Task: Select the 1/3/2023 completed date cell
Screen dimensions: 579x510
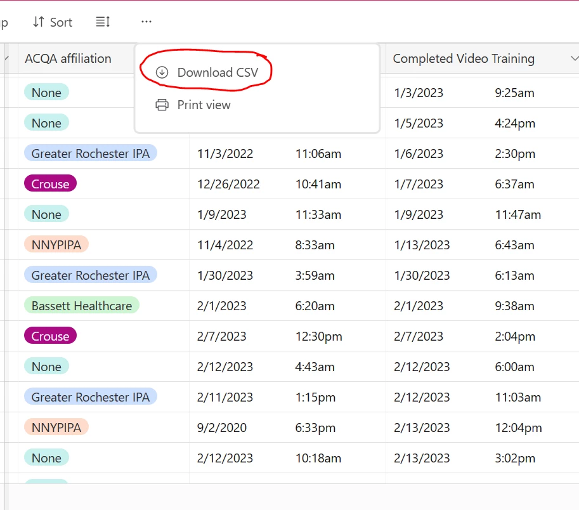Action: click(x=419, y=93)
